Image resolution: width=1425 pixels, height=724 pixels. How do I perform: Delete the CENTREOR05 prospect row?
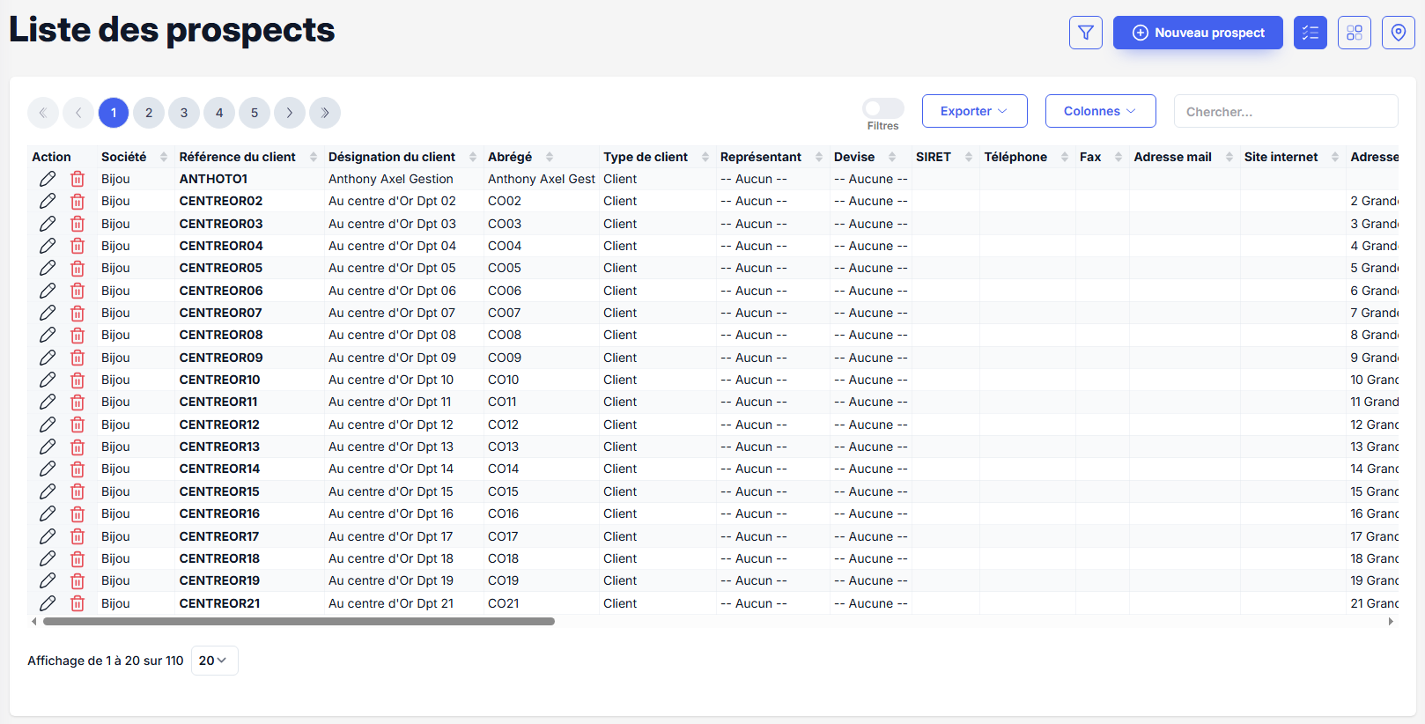[x=78, y=269]
